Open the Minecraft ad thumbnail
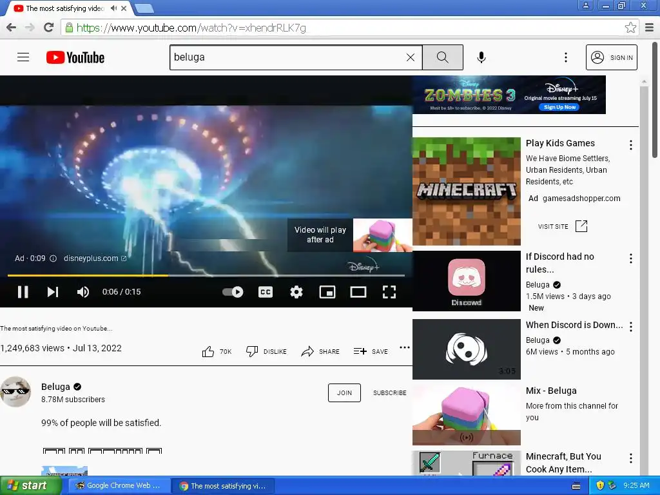This screenshot has width=660, height=495. 467,191
